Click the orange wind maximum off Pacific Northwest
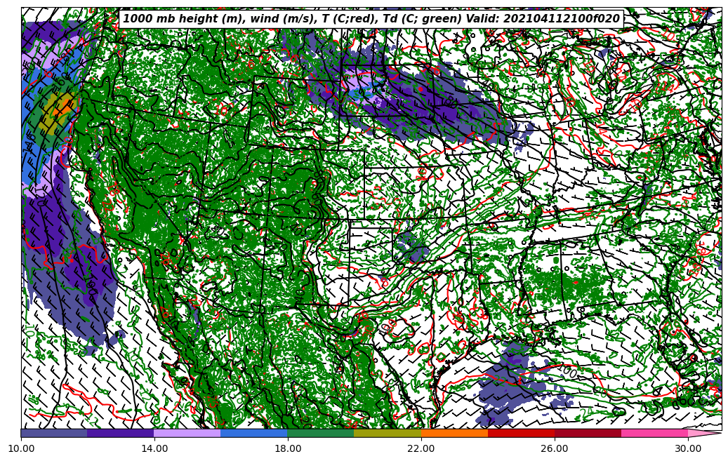This screenshot has height=461, width=728. [63, 105]
